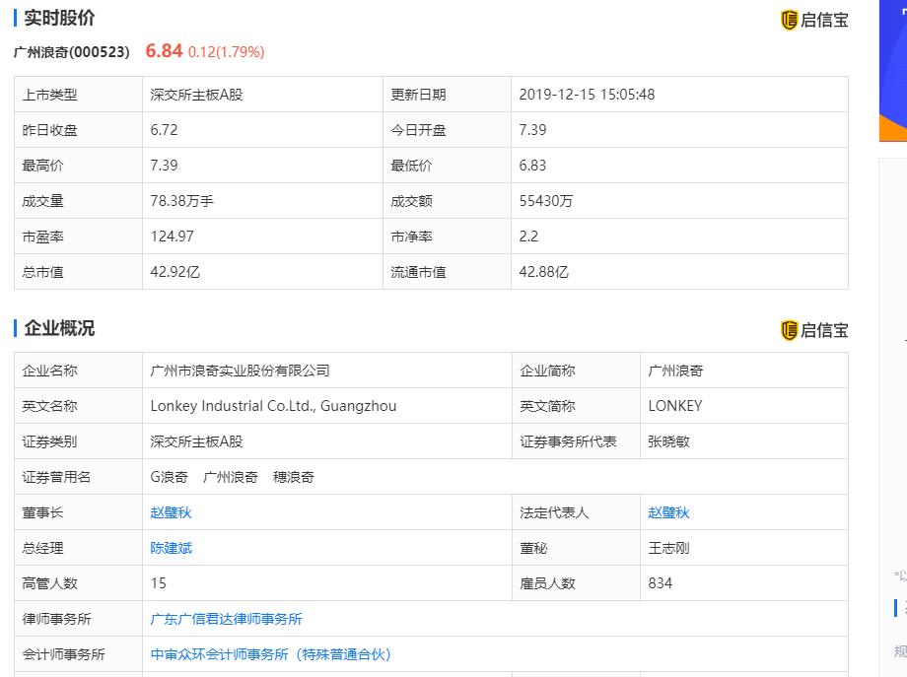The height and width of the screenshot is (677, 907).
Task: Click the 78.38万手 trading volume value
Action: tap(181, 201)
